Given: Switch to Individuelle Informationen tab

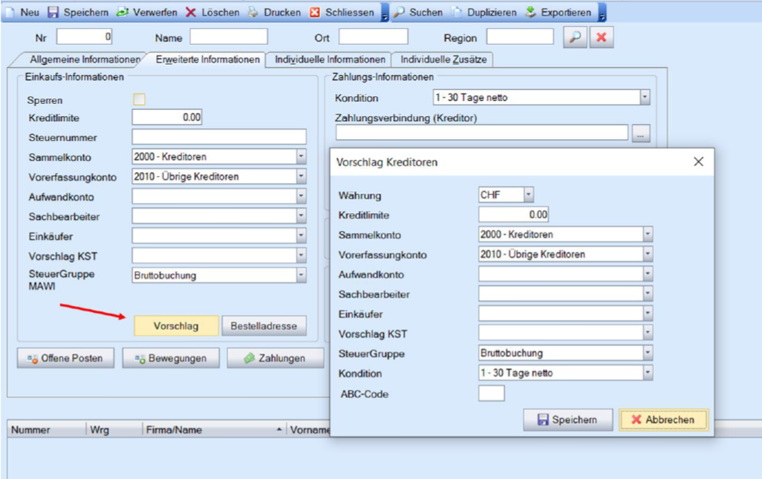Looking at the screenshot, I should [330, 59].
